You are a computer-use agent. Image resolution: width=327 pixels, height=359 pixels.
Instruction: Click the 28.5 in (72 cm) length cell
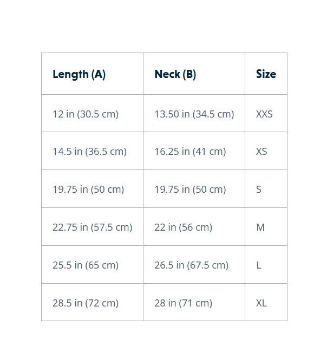pyautogui.click(x=86, y=303)
